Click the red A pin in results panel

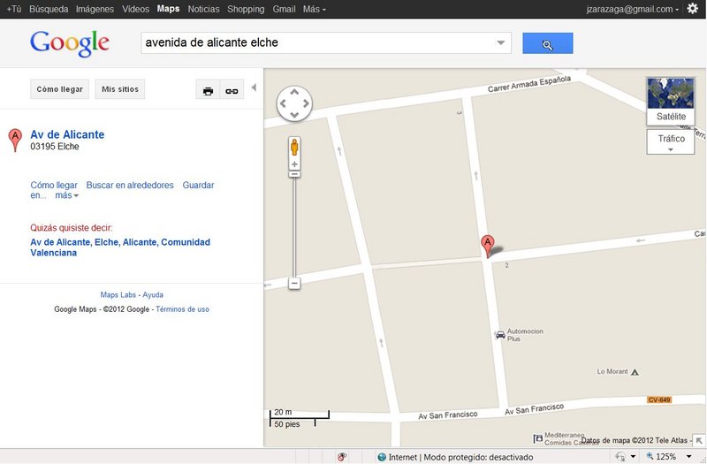pyautogui.click(x=15, y=140)
